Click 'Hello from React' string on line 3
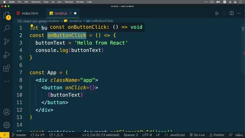 101,43
